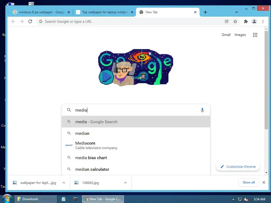Expand options for 138065.jpg download
271x203 pixels.
(x=125, y=183)
